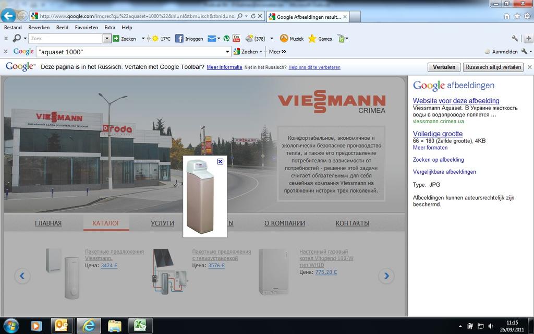
Task: Expand the dropdown of the Zoek search box
Action: [x=107, y=39]
